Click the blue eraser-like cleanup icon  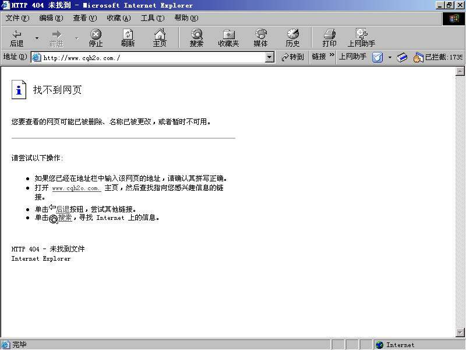pos(402,57)
